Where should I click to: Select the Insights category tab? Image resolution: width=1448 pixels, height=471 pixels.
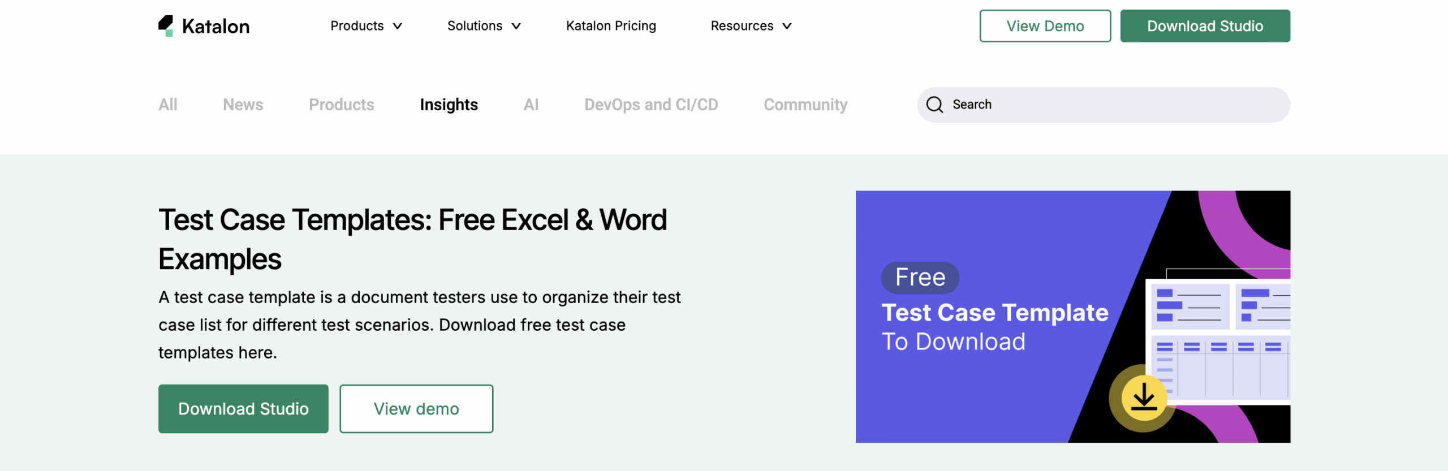pos(449,105)
